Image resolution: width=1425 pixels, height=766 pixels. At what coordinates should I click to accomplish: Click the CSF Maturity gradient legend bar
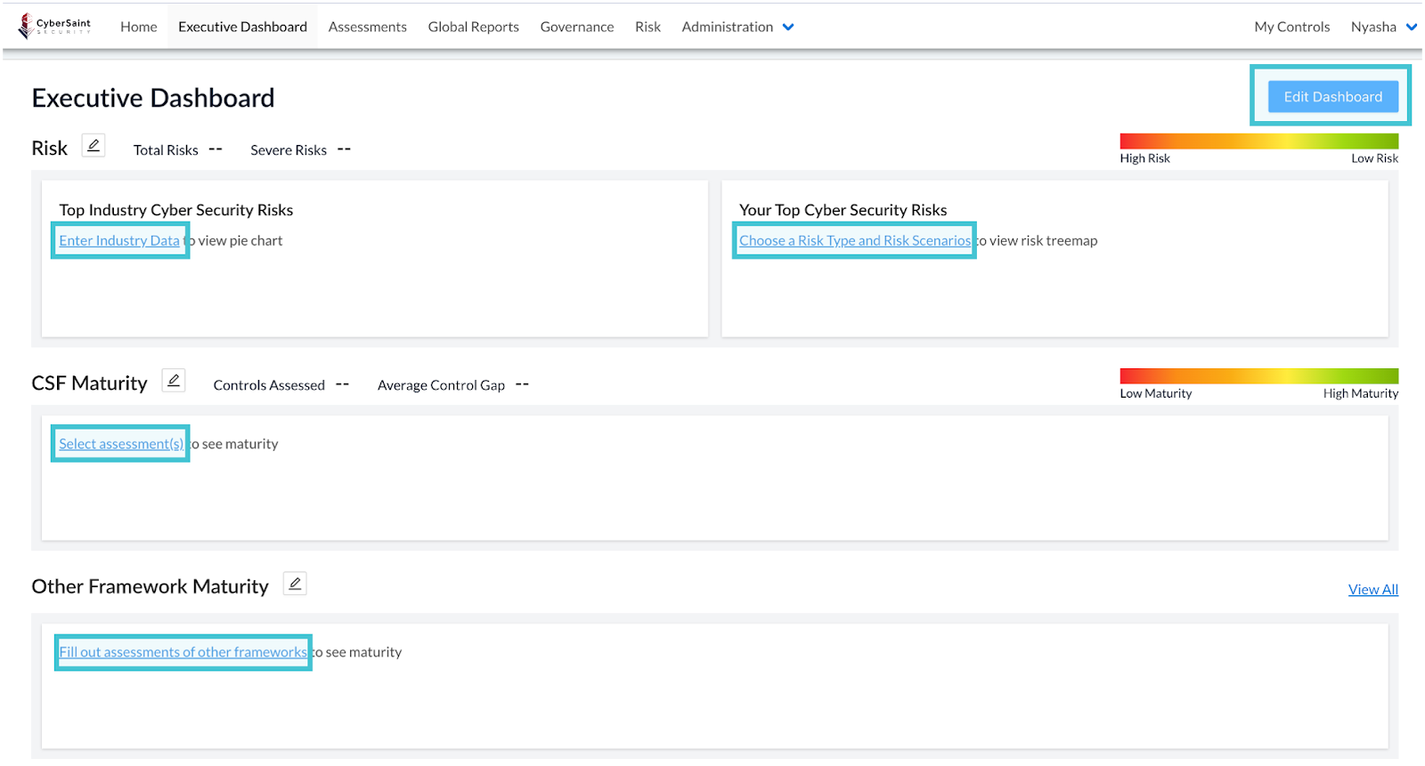pyautogui.click(x=1259, y=375)
